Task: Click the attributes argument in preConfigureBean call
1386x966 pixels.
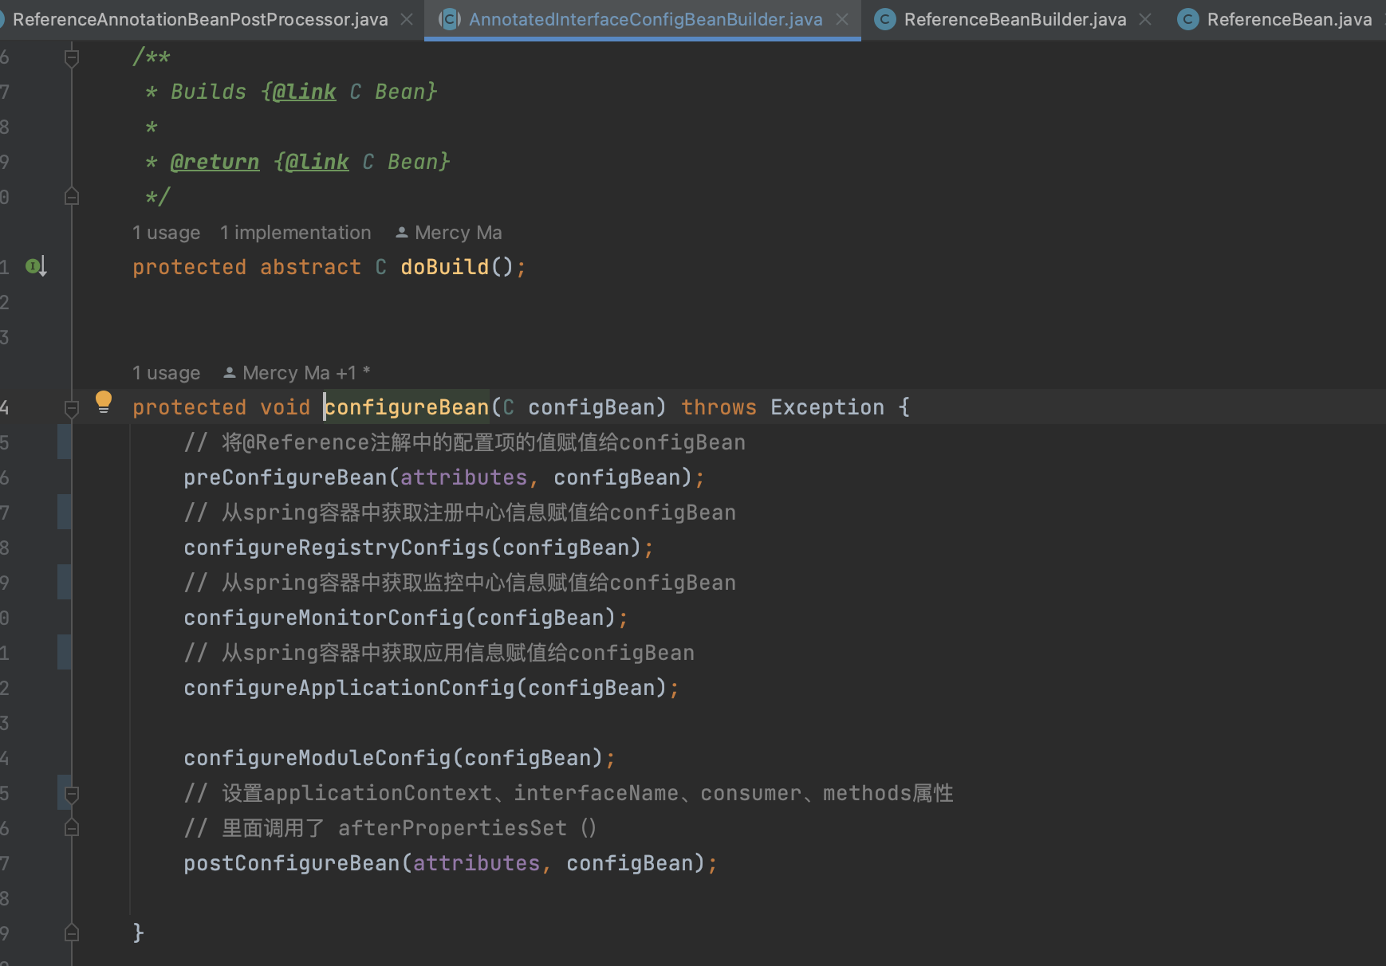Action: tap(463, 477)
